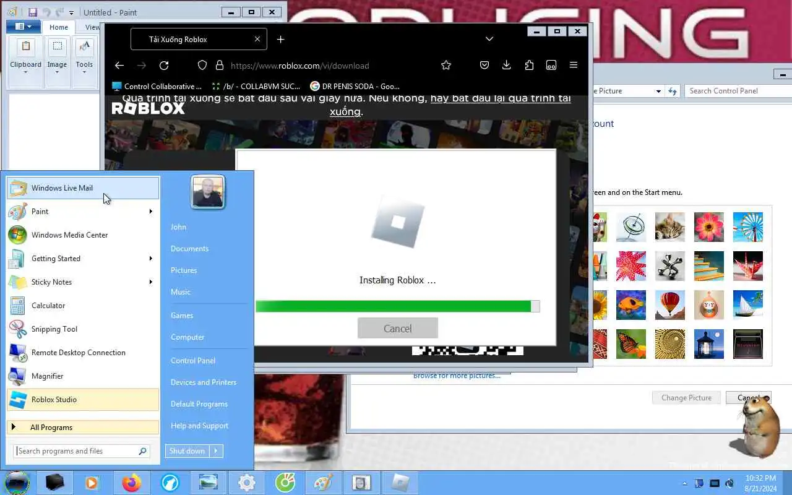Open browser downloads panel
The width and height of the screenshot is (792, 495).
pyautogui.click(x=507, y=66)
